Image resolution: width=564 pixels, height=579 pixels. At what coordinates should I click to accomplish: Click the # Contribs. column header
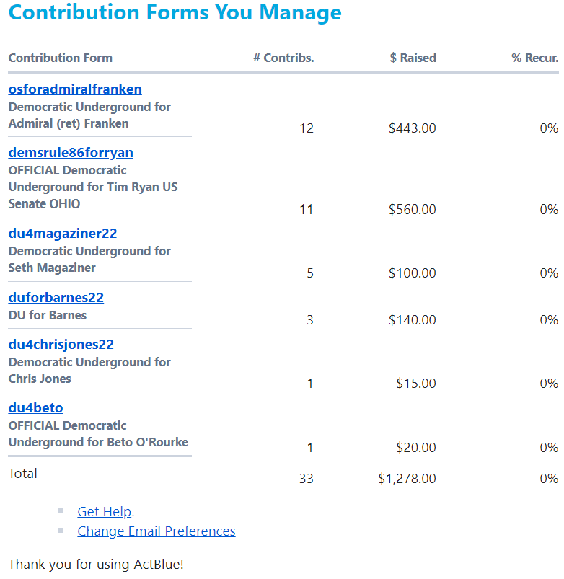[283, 58]
